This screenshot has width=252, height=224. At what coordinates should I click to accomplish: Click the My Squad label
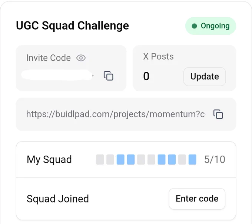coord(49,160)
